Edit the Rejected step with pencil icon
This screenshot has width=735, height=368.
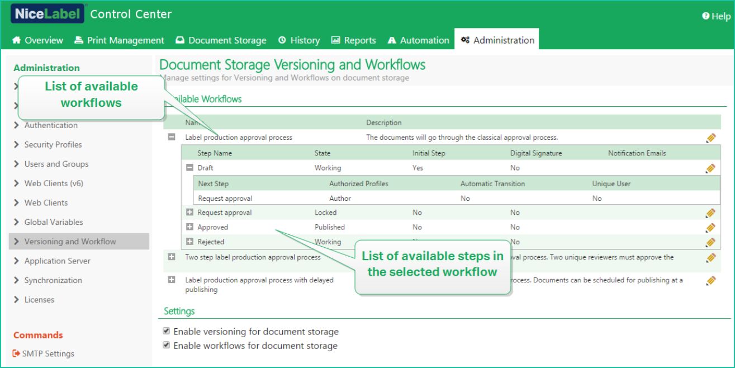710,242
